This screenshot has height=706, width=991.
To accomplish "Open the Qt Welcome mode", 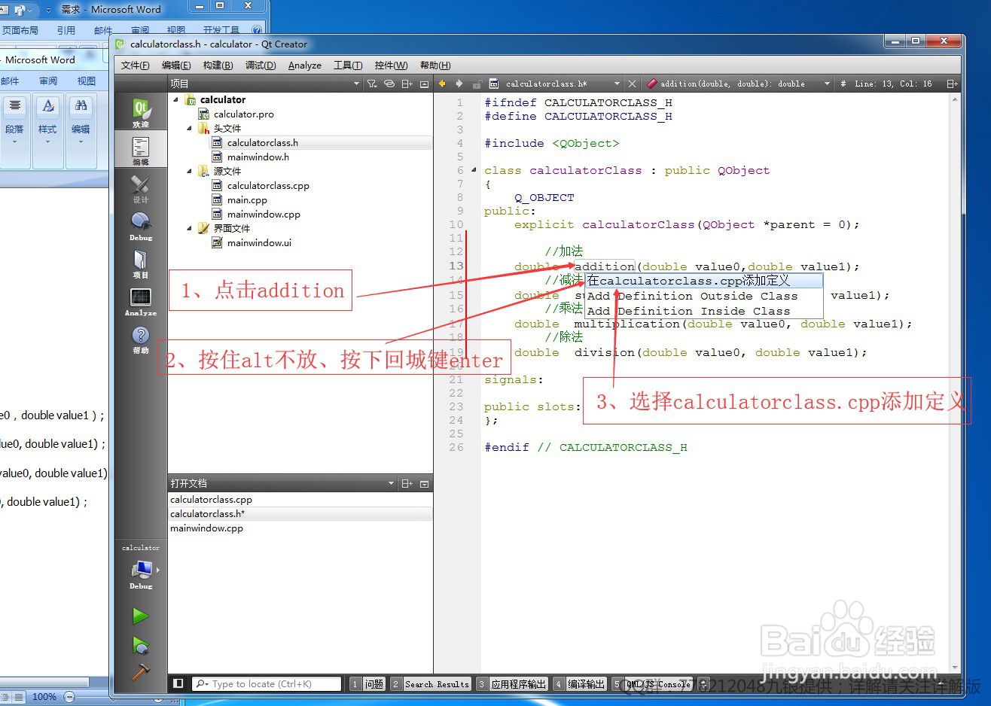I will (x=140, y=113).
